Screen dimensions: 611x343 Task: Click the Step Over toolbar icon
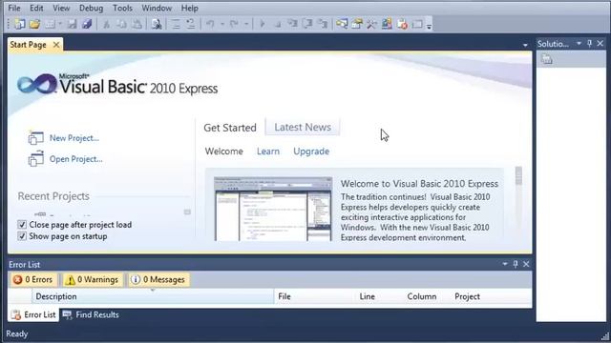click(x=307, y=24)
